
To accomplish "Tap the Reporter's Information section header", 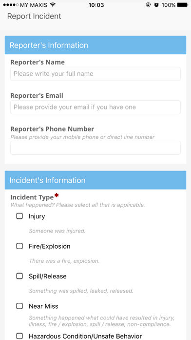I will pyautogui.click(x=95, y=45).
